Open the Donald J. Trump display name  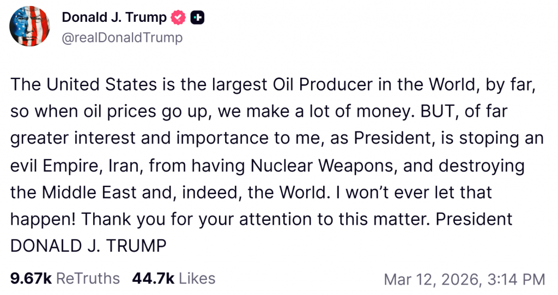(114, 17)
